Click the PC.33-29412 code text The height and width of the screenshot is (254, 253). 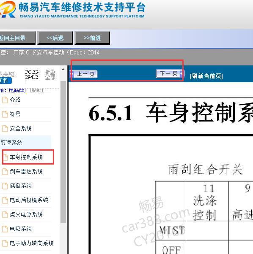pyautogui.click(x=32, y=75)
